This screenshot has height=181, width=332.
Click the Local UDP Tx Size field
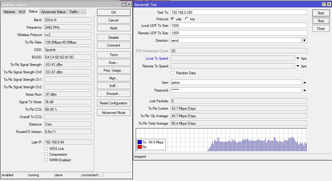(239, 25)
